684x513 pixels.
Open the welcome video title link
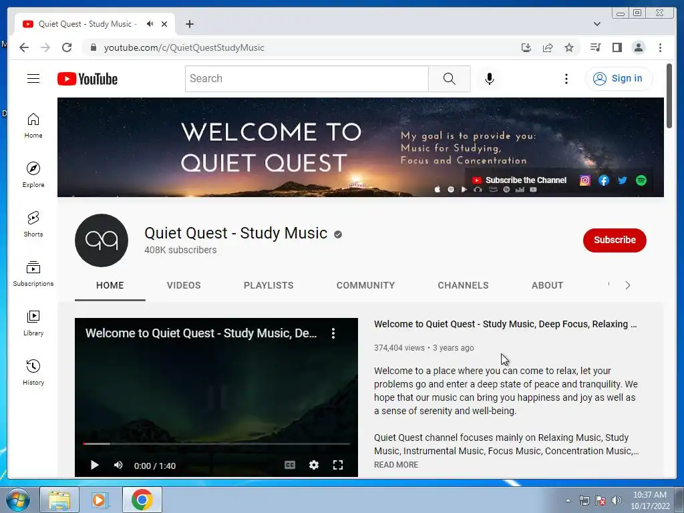tap(505, 324)
